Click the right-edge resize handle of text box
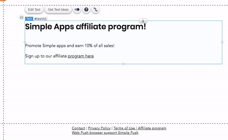228x140 pixels. [222, 42]
